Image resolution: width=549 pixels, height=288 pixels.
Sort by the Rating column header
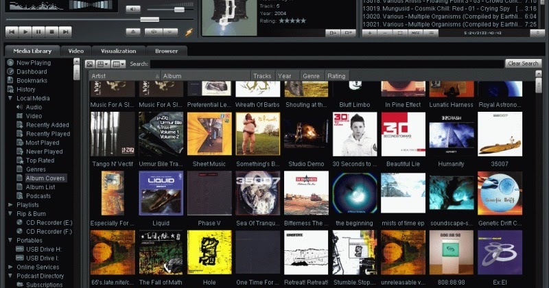pos(337,76)
